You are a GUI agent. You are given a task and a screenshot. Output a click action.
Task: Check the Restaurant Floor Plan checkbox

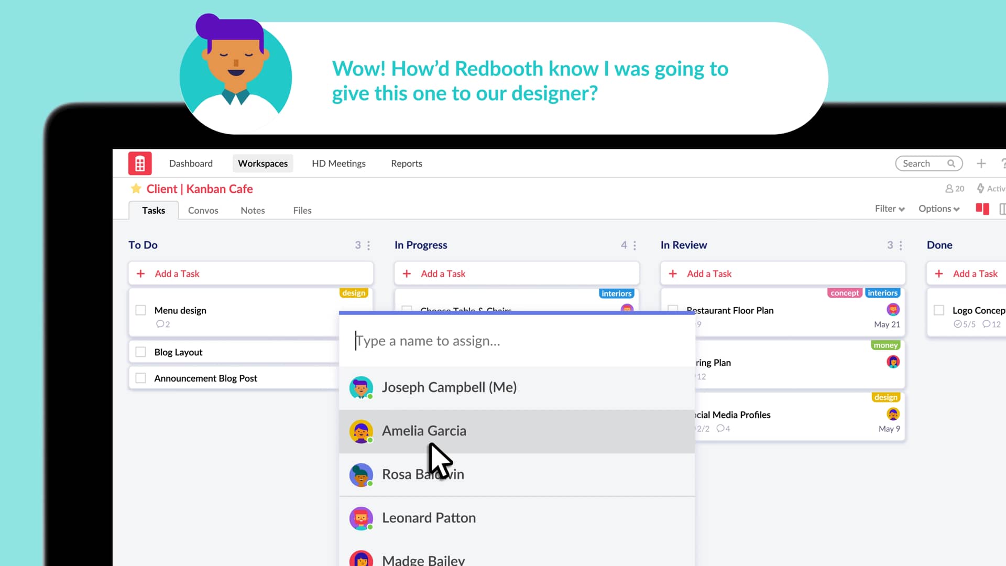click(x=673, y=309)
